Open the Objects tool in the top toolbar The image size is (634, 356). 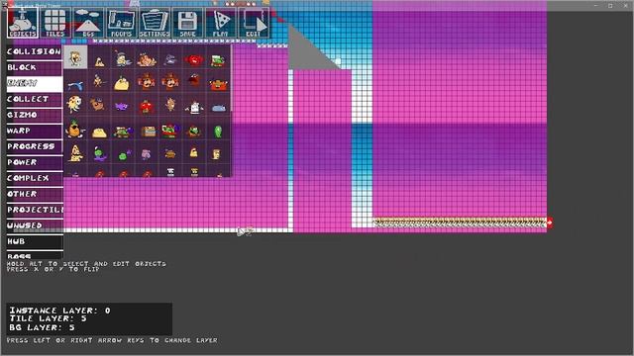(23, 23)
